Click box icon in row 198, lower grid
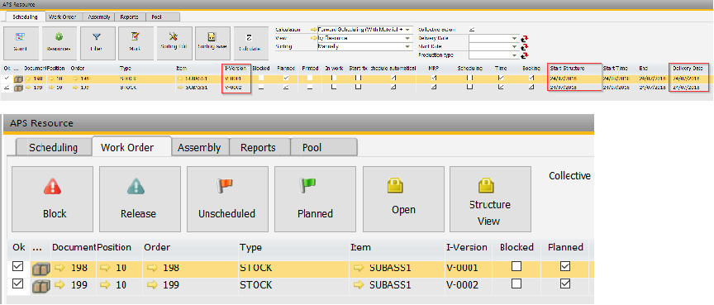Viewport: 714px width, 305px height. tap(40, 269)
